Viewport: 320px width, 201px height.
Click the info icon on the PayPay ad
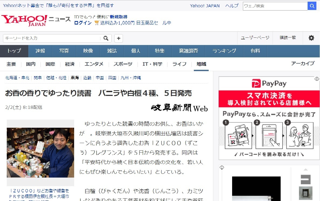tap(317, 78)
